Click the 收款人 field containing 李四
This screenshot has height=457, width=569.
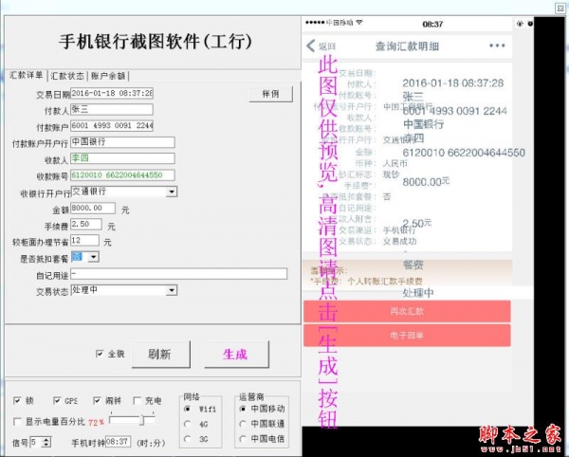(122, 158)
